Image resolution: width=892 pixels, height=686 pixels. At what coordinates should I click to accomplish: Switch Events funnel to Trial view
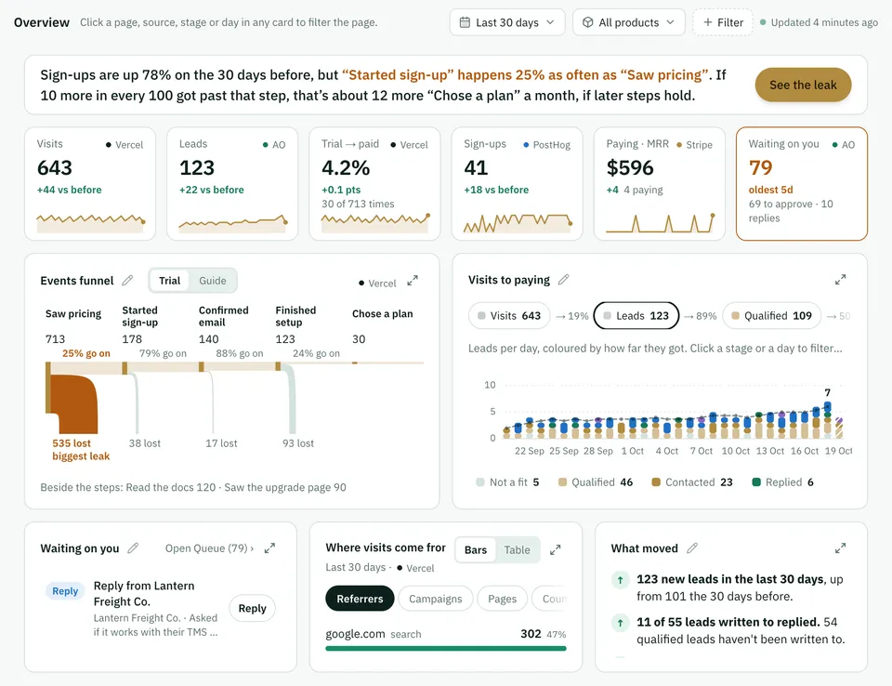click(x=169, y=281)
